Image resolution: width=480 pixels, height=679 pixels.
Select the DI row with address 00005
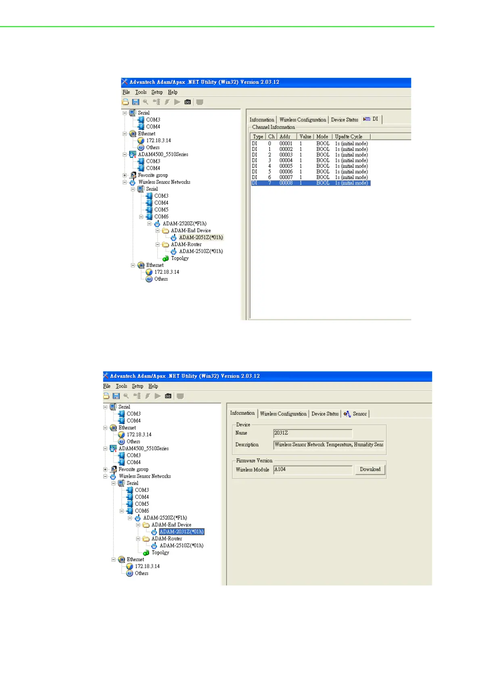pyautogui.click(x=310, y=166)
